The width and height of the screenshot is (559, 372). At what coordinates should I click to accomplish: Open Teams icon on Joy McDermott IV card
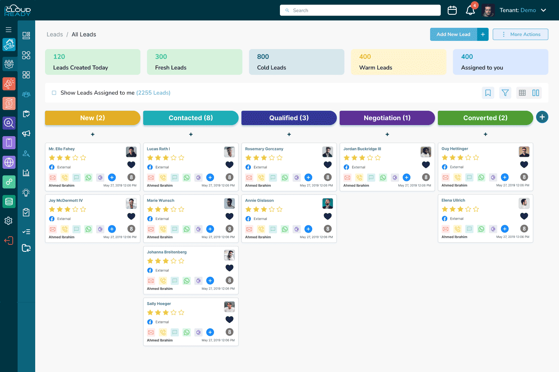click(100, 229)
